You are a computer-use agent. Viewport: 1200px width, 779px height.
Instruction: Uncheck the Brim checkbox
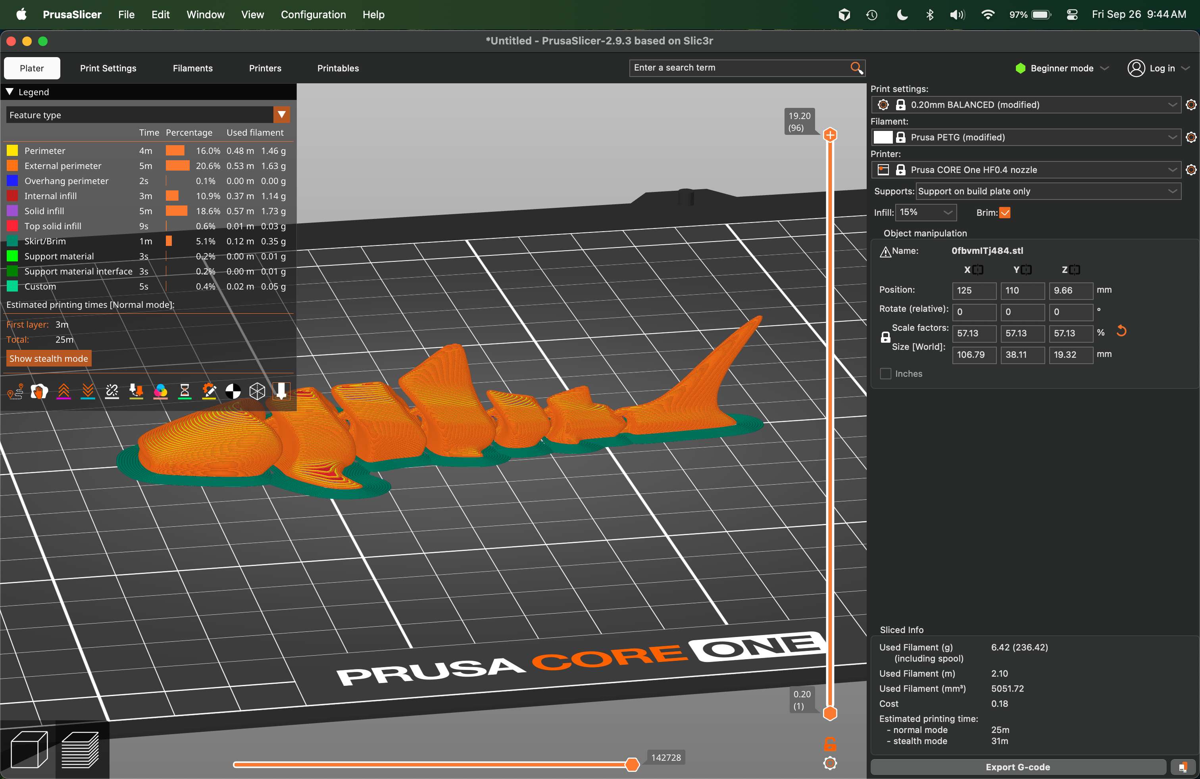1004,213
